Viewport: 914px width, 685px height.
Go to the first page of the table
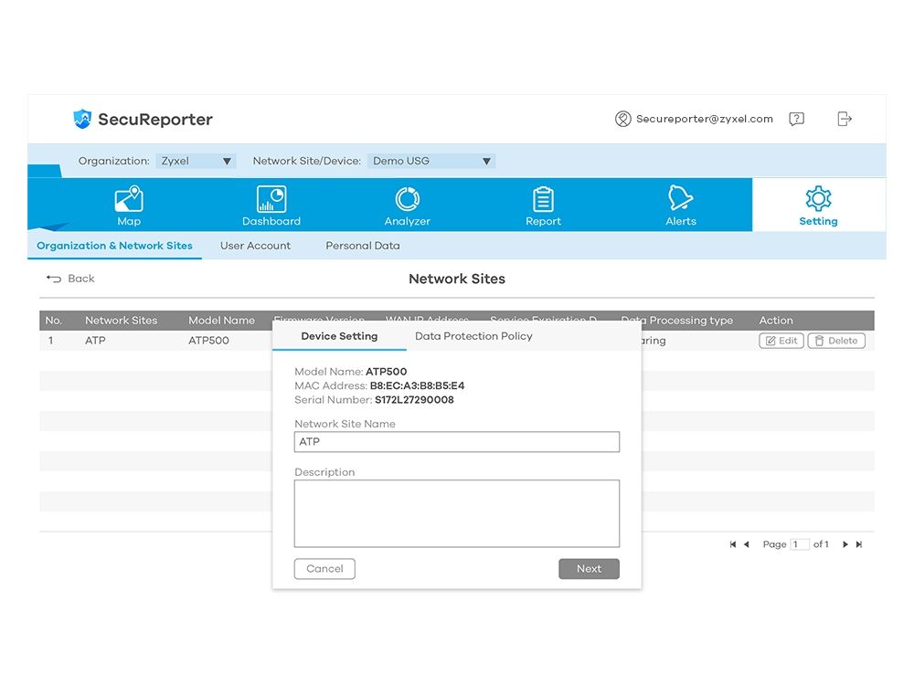[733, 544]
